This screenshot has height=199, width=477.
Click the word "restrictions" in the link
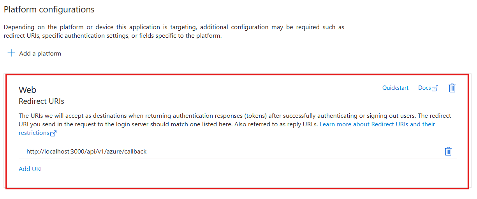click(x=34, y=133)
